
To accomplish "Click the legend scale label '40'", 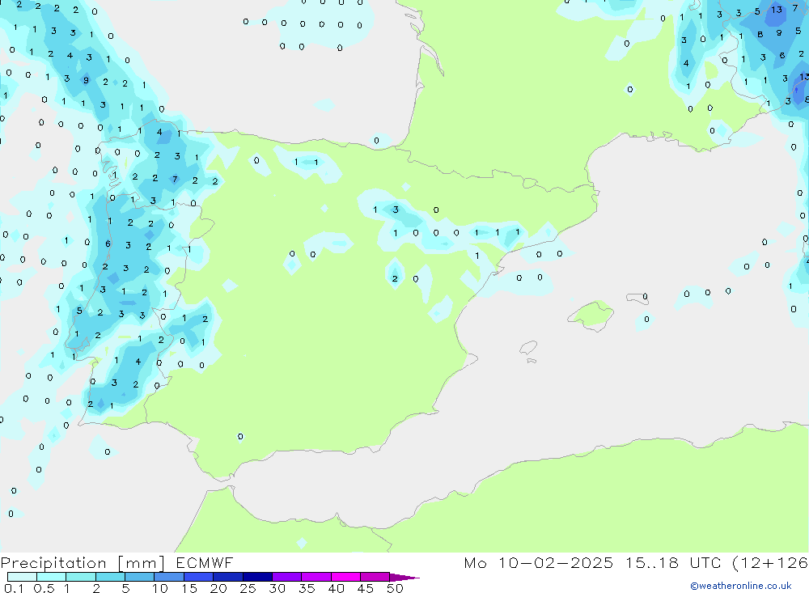I will pyautogui.click(x=336, y=588).
